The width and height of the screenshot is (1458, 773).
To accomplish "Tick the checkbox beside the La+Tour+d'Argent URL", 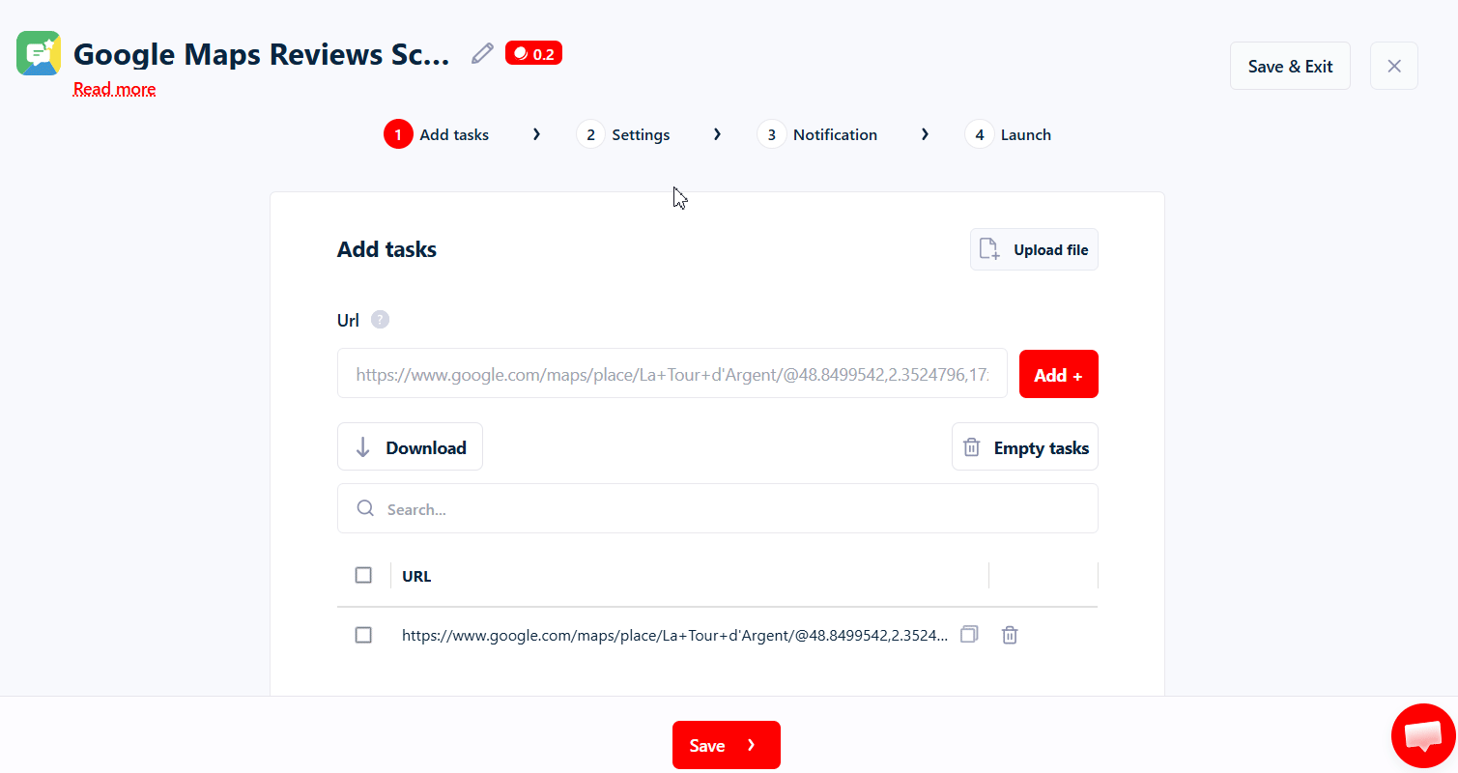I will tap(363, 635).
